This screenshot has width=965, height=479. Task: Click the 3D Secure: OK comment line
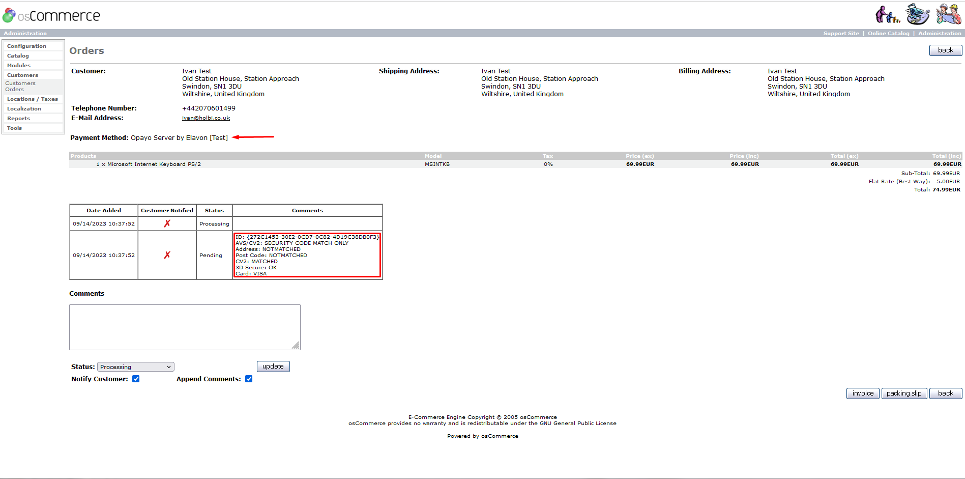[256, 268]
